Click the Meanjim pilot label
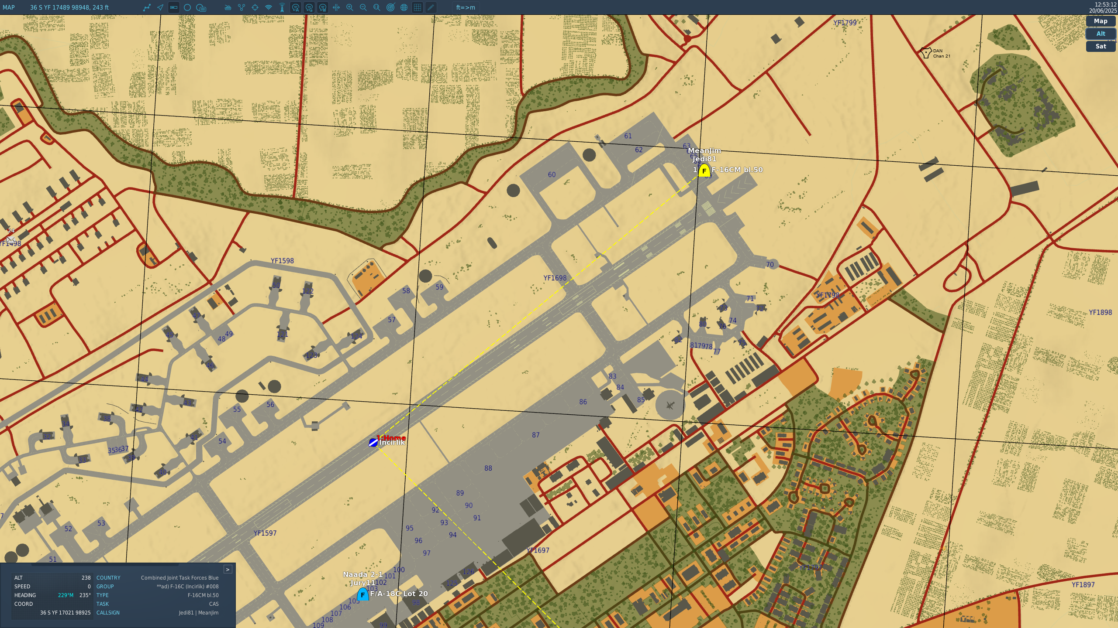The width and height of the screenshot is (1118, 628). point(704,150)
